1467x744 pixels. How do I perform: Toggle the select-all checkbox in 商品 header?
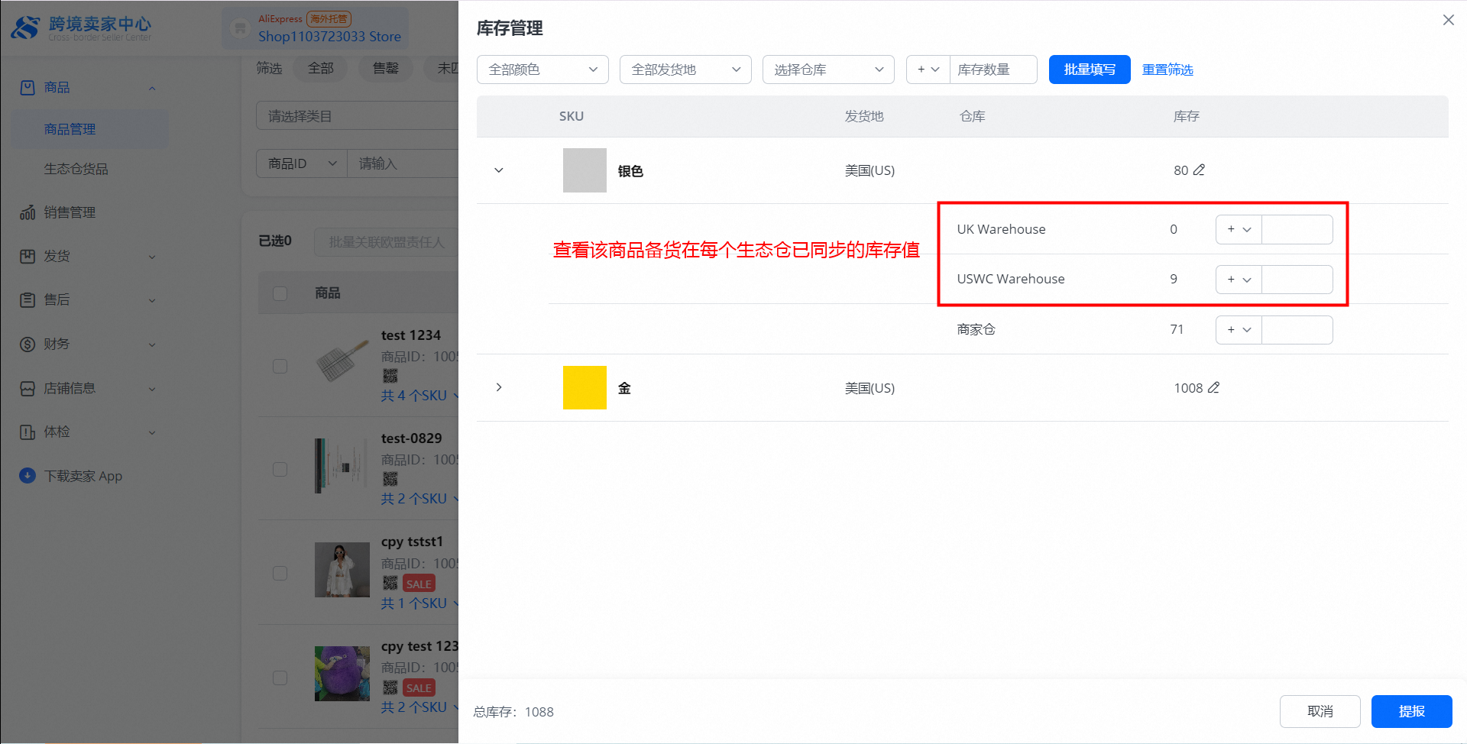coord(280,293)
